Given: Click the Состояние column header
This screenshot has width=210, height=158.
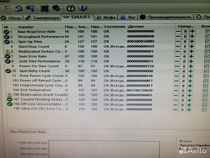Looking at the screenshot, I should tap(115, 27).
